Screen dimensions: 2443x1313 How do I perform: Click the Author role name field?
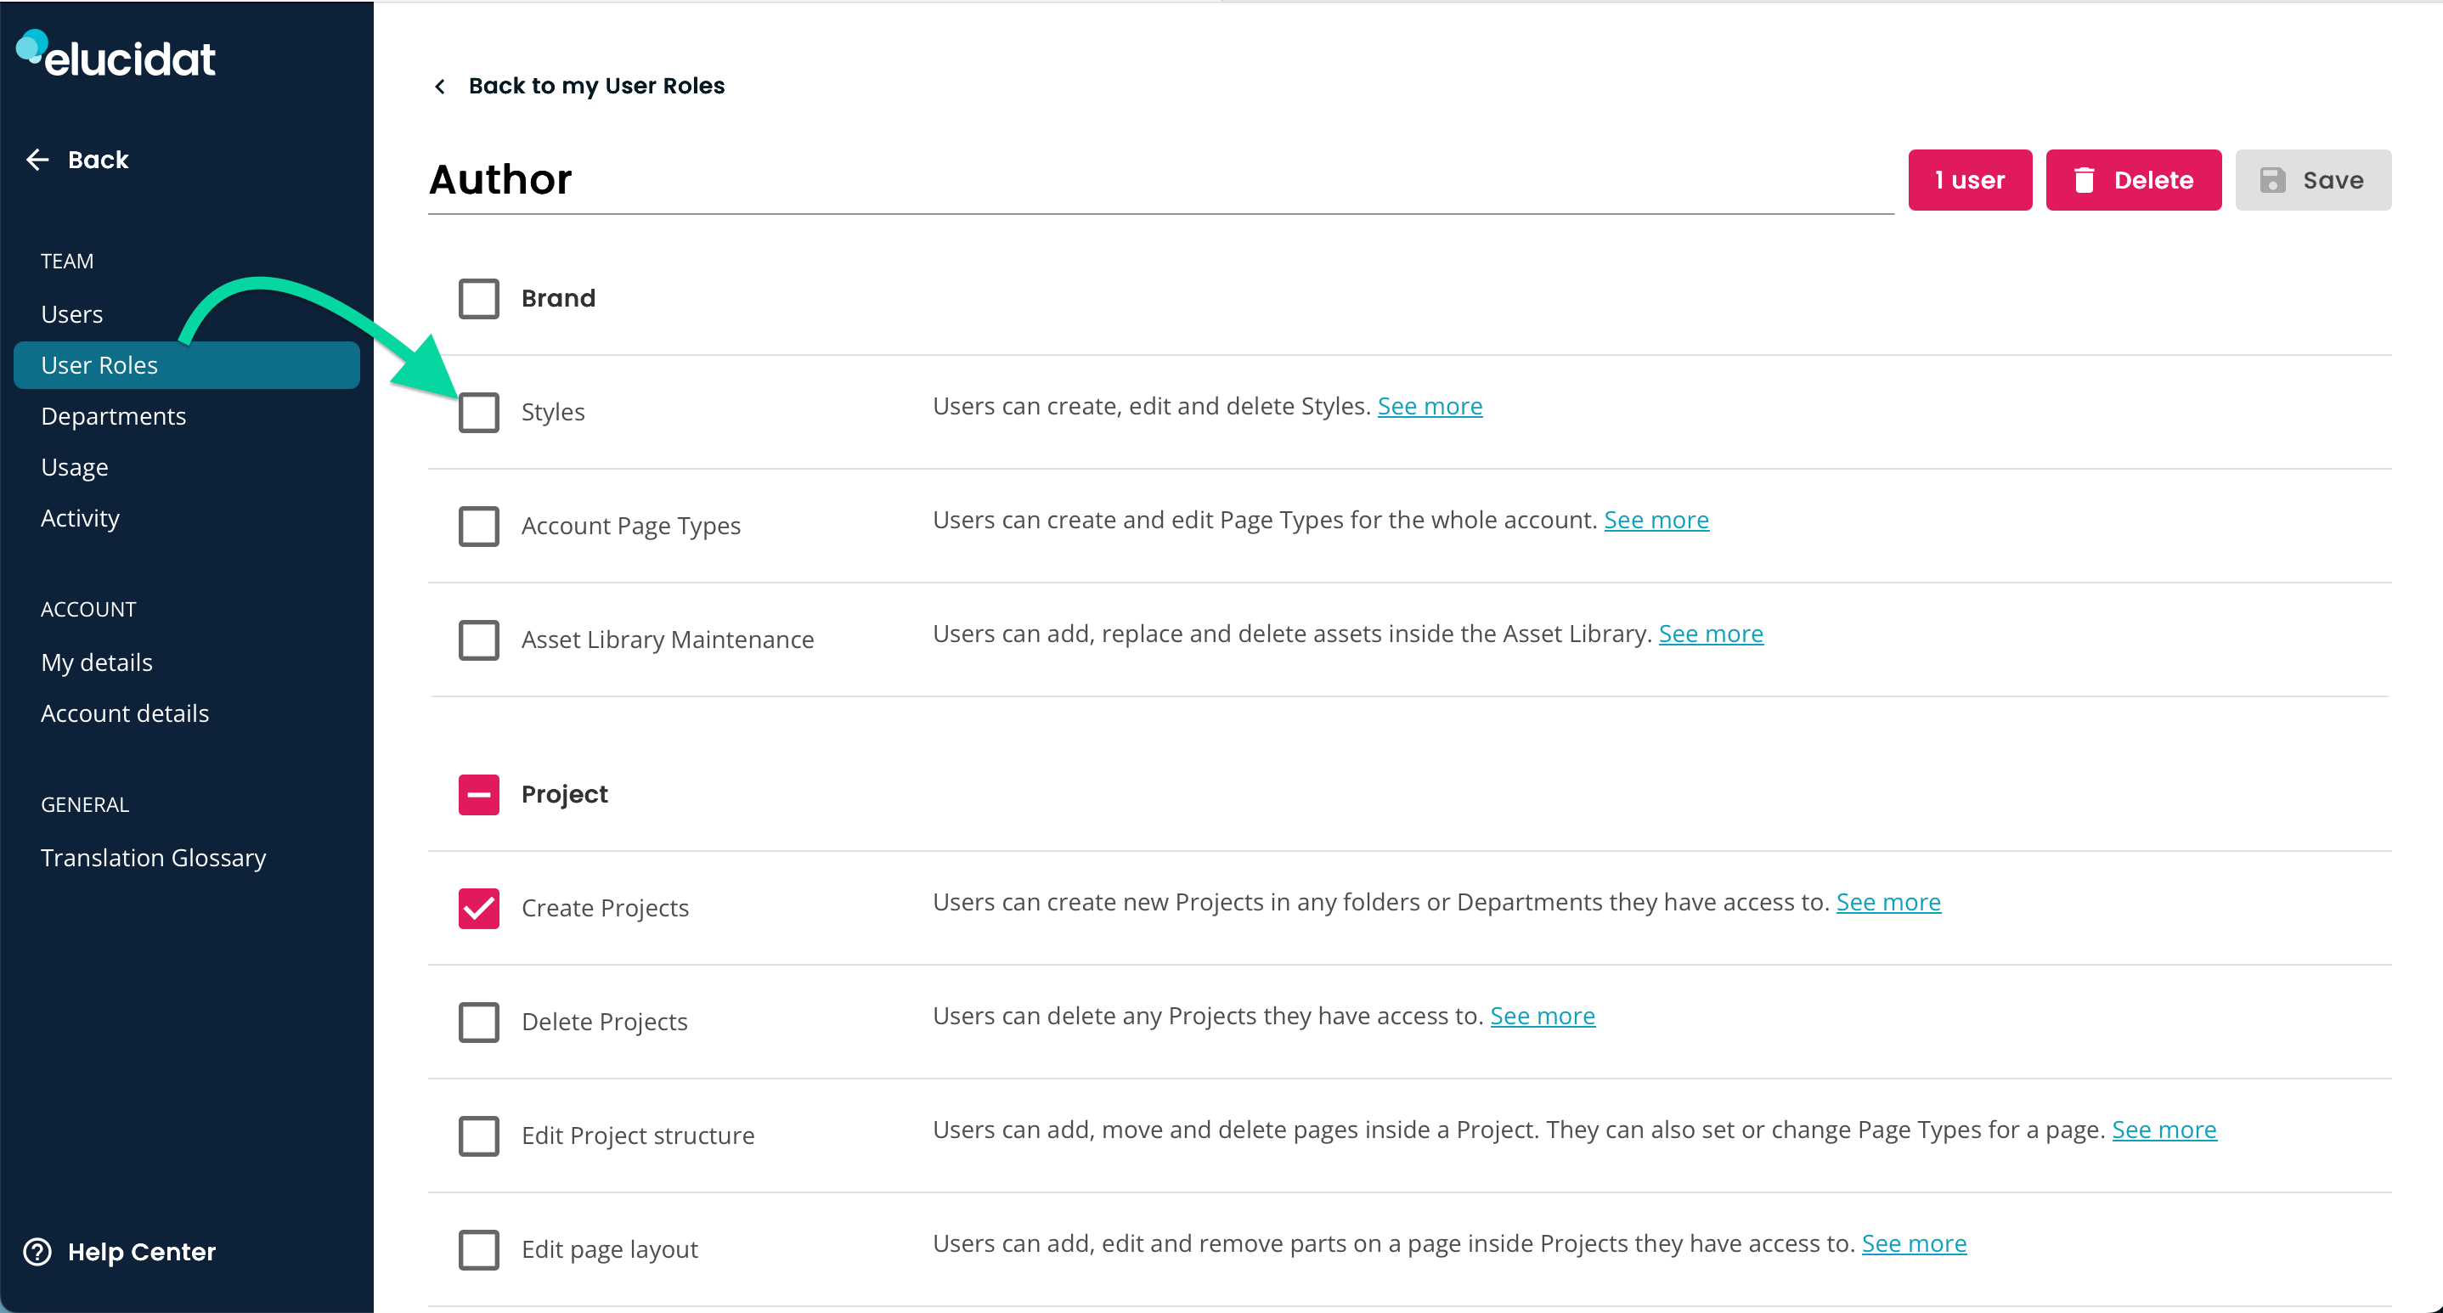coord(1161,180)
